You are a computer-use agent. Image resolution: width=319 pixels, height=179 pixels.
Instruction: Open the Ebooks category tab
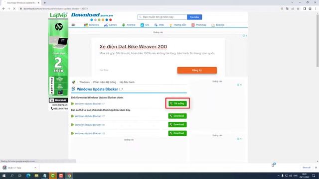click(x=218, y=25)
